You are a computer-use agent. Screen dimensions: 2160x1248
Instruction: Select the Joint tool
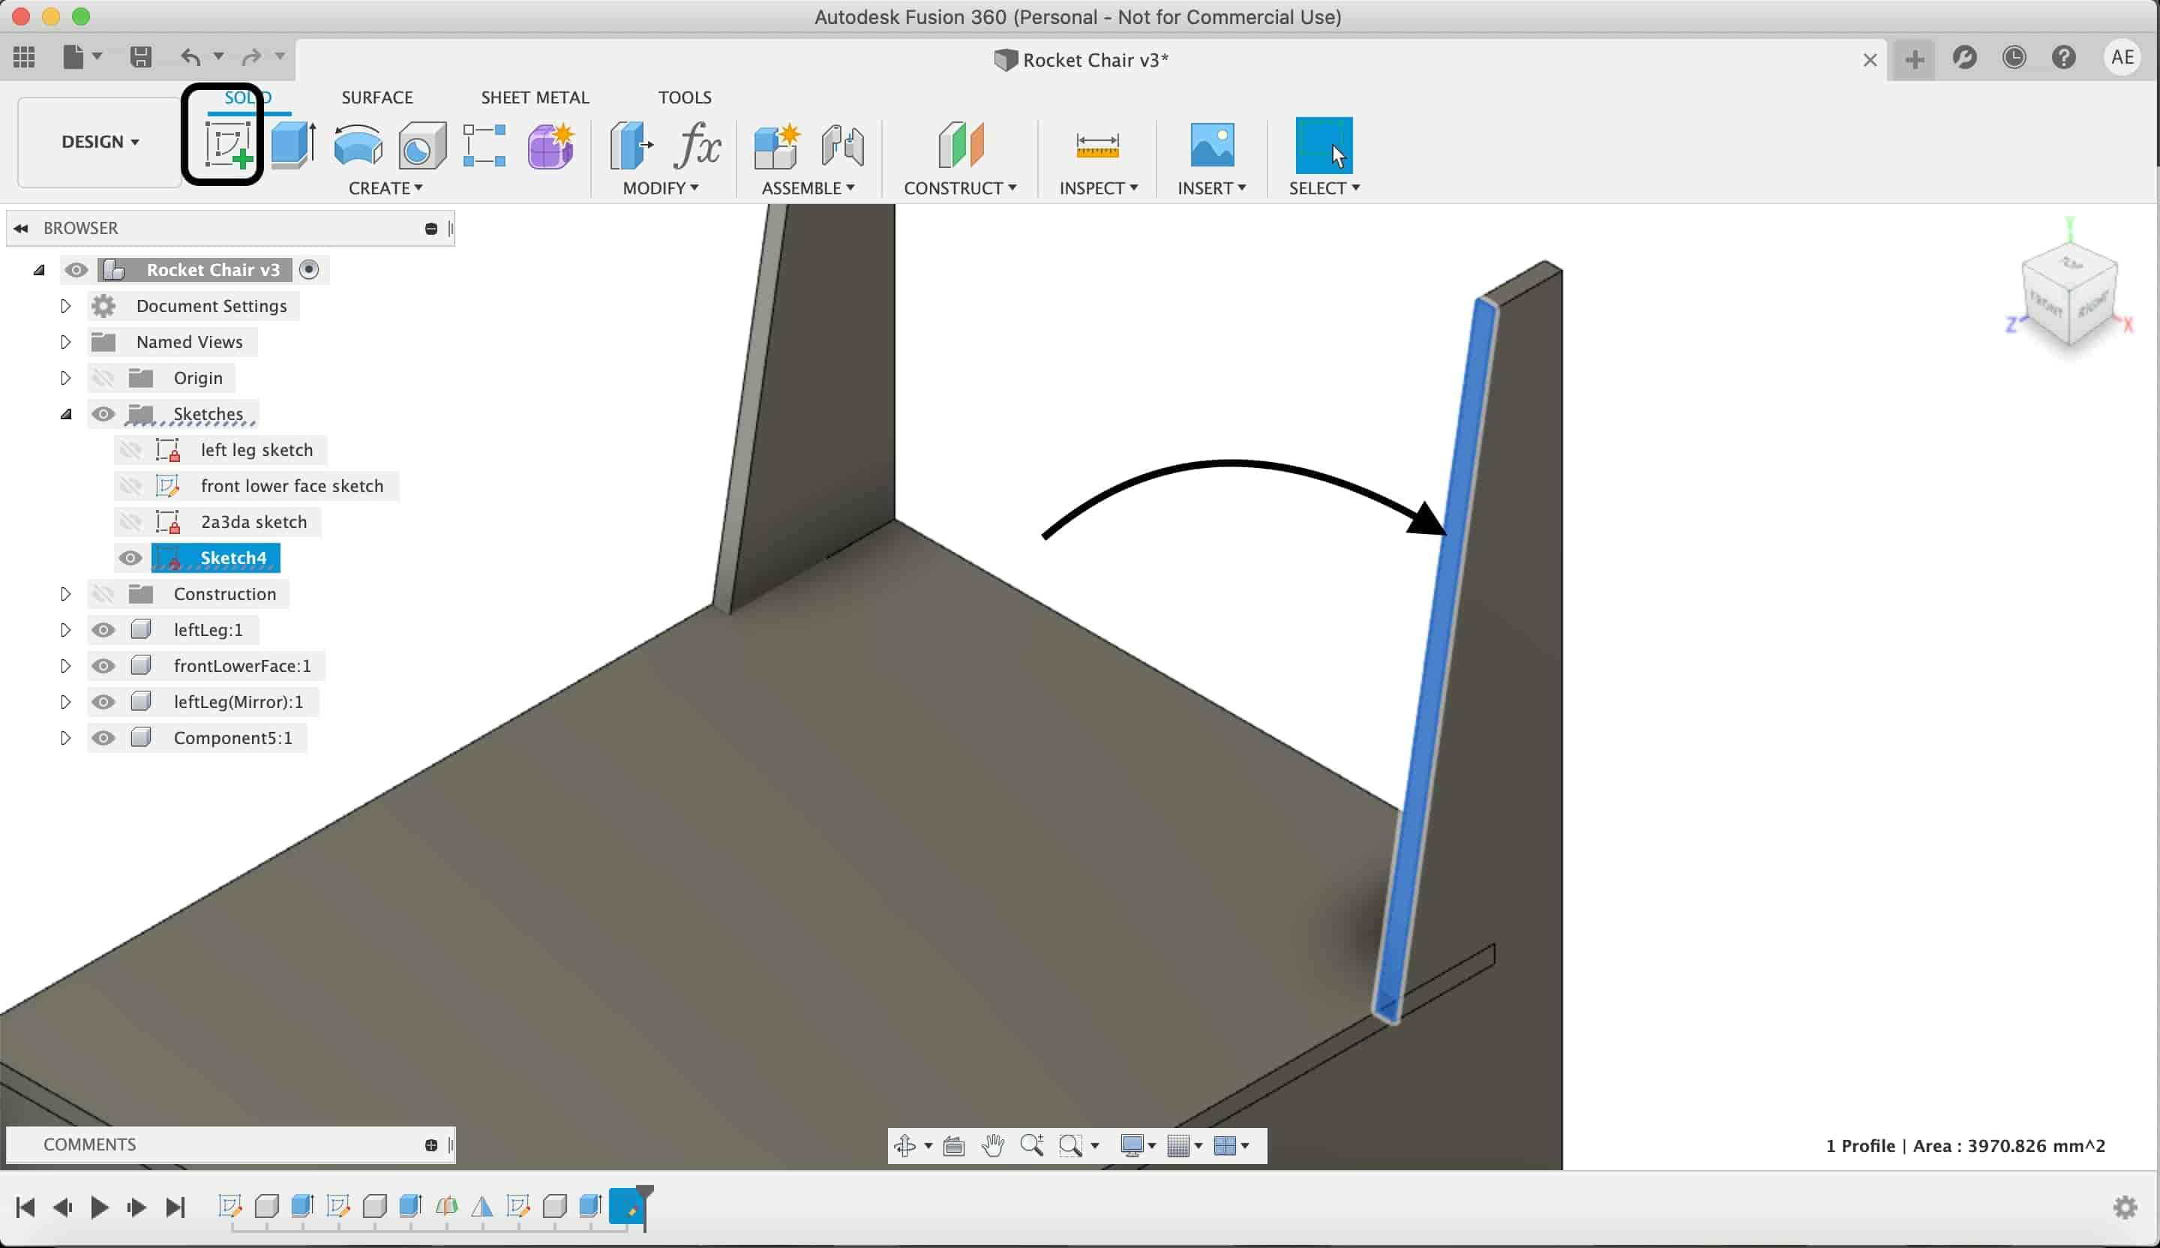click(842, 144)
